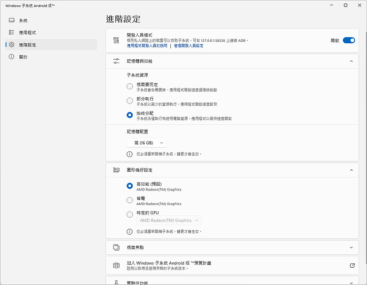367x285 pixels.
Task: Collapse the 圖形偏好設定 section chevron
Action: tap(351, 170)
